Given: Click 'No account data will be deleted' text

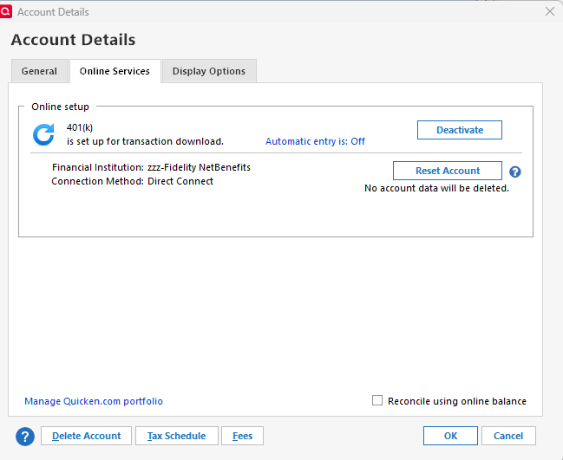Looking at the screenshot, I should click(x=436, y=188).
